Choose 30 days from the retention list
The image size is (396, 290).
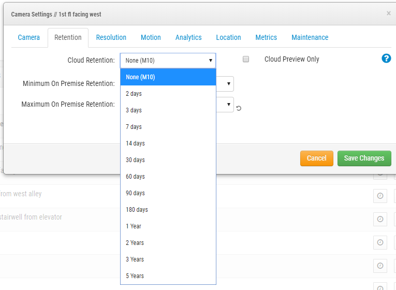(x=136, y=160)
